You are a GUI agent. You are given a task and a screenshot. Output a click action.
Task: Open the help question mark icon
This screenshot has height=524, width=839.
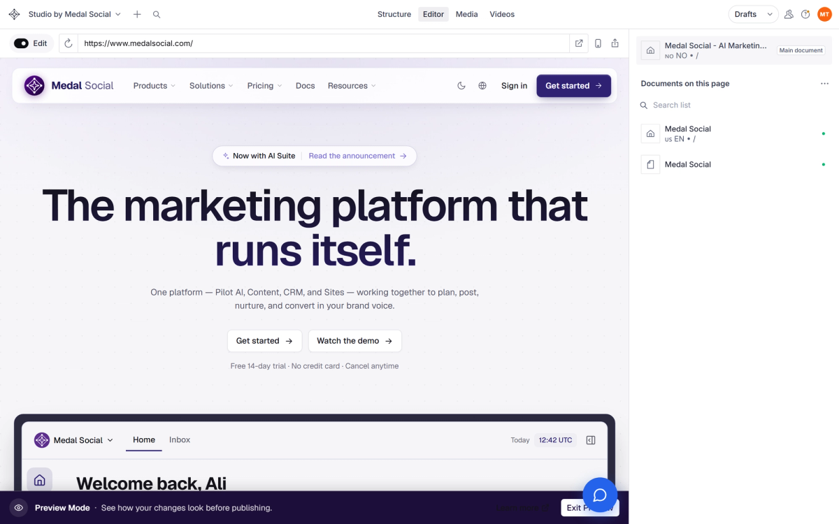805,14
